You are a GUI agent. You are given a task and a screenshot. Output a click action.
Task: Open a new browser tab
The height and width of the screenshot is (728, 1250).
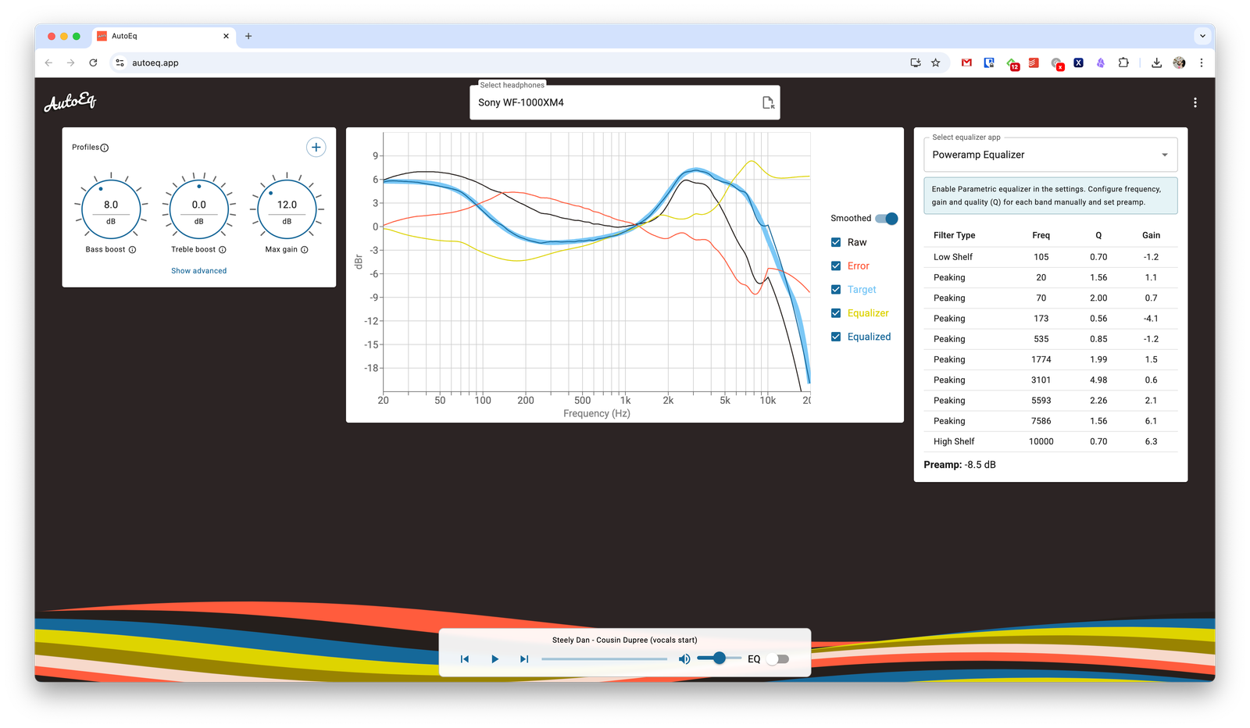pyautogui.click(x=248, y=36)
